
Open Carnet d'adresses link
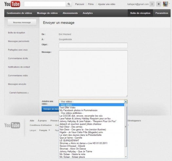pos(19,93)
